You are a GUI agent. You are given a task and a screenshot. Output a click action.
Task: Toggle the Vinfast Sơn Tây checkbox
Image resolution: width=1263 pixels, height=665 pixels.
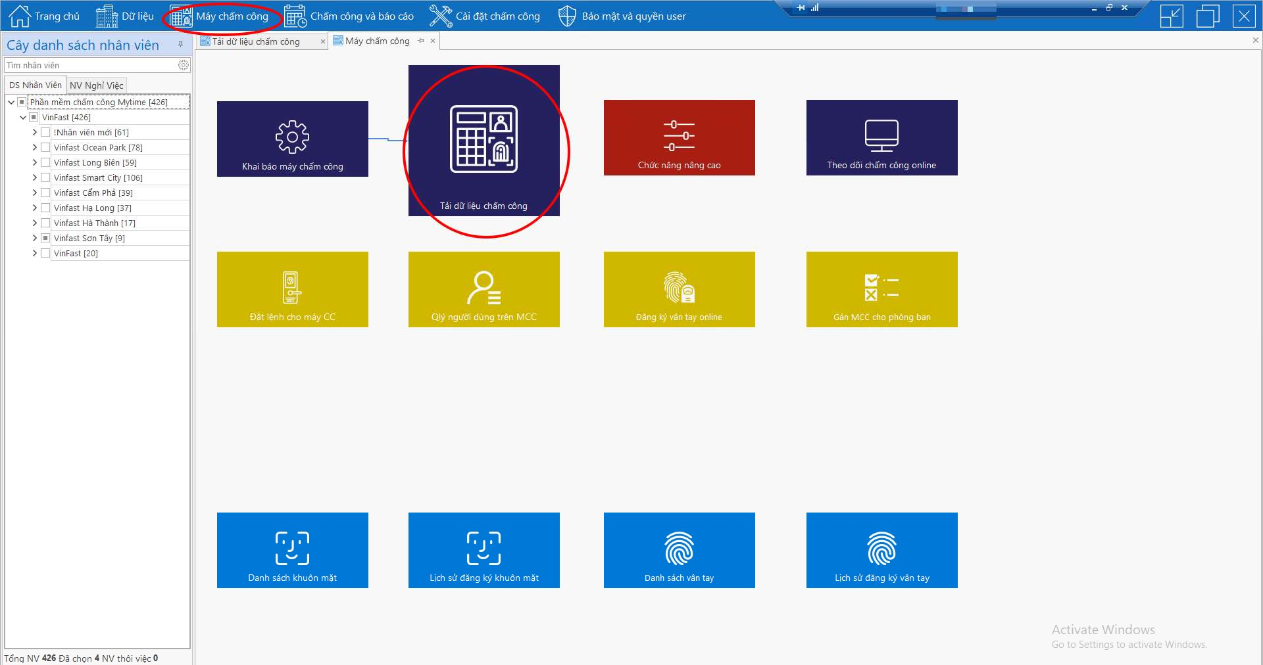pyautogui.click(x=45, y=238)
